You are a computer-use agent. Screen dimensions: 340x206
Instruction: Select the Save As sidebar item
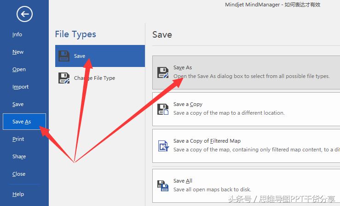24,122
